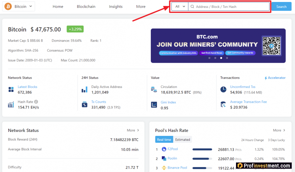Open the More menu in the header
Screen dimensions: 295x172
coord(141,7)
